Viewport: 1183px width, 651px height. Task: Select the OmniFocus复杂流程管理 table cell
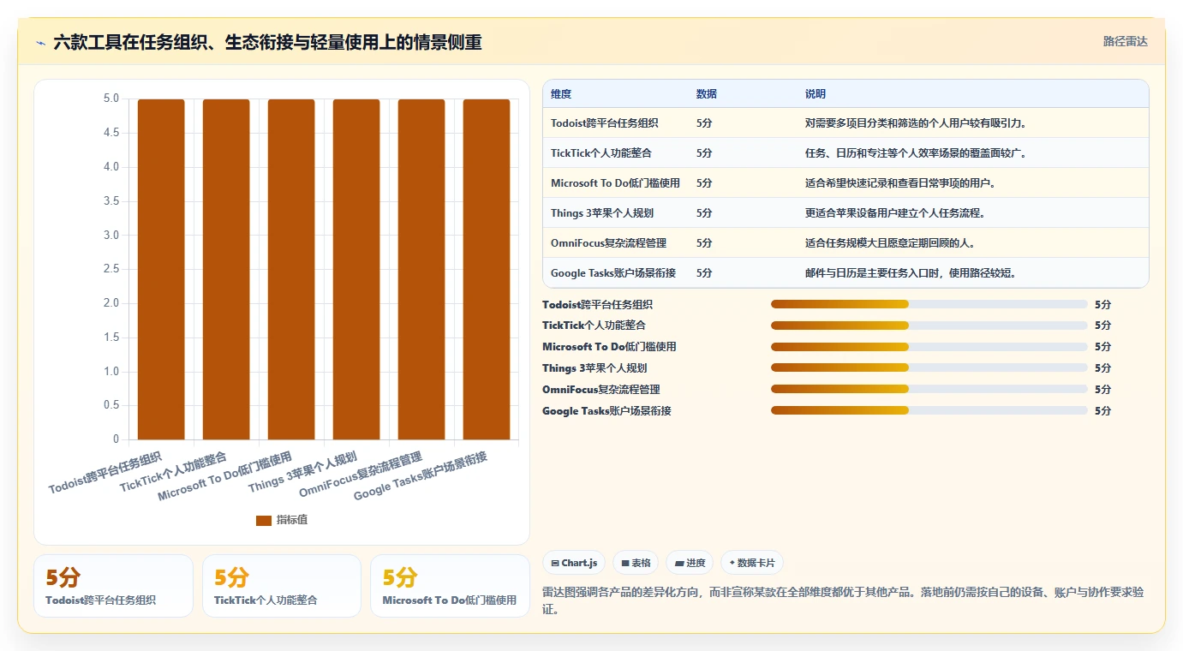[608, 243]
